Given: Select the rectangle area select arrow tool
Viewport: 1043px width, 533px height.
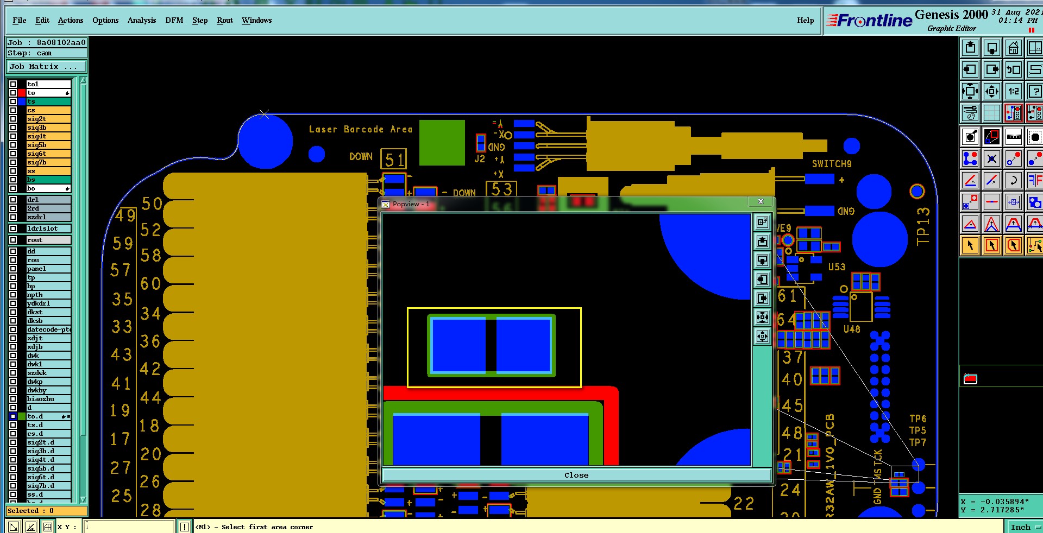Looking at the screenshot, I should click(992, 245).
